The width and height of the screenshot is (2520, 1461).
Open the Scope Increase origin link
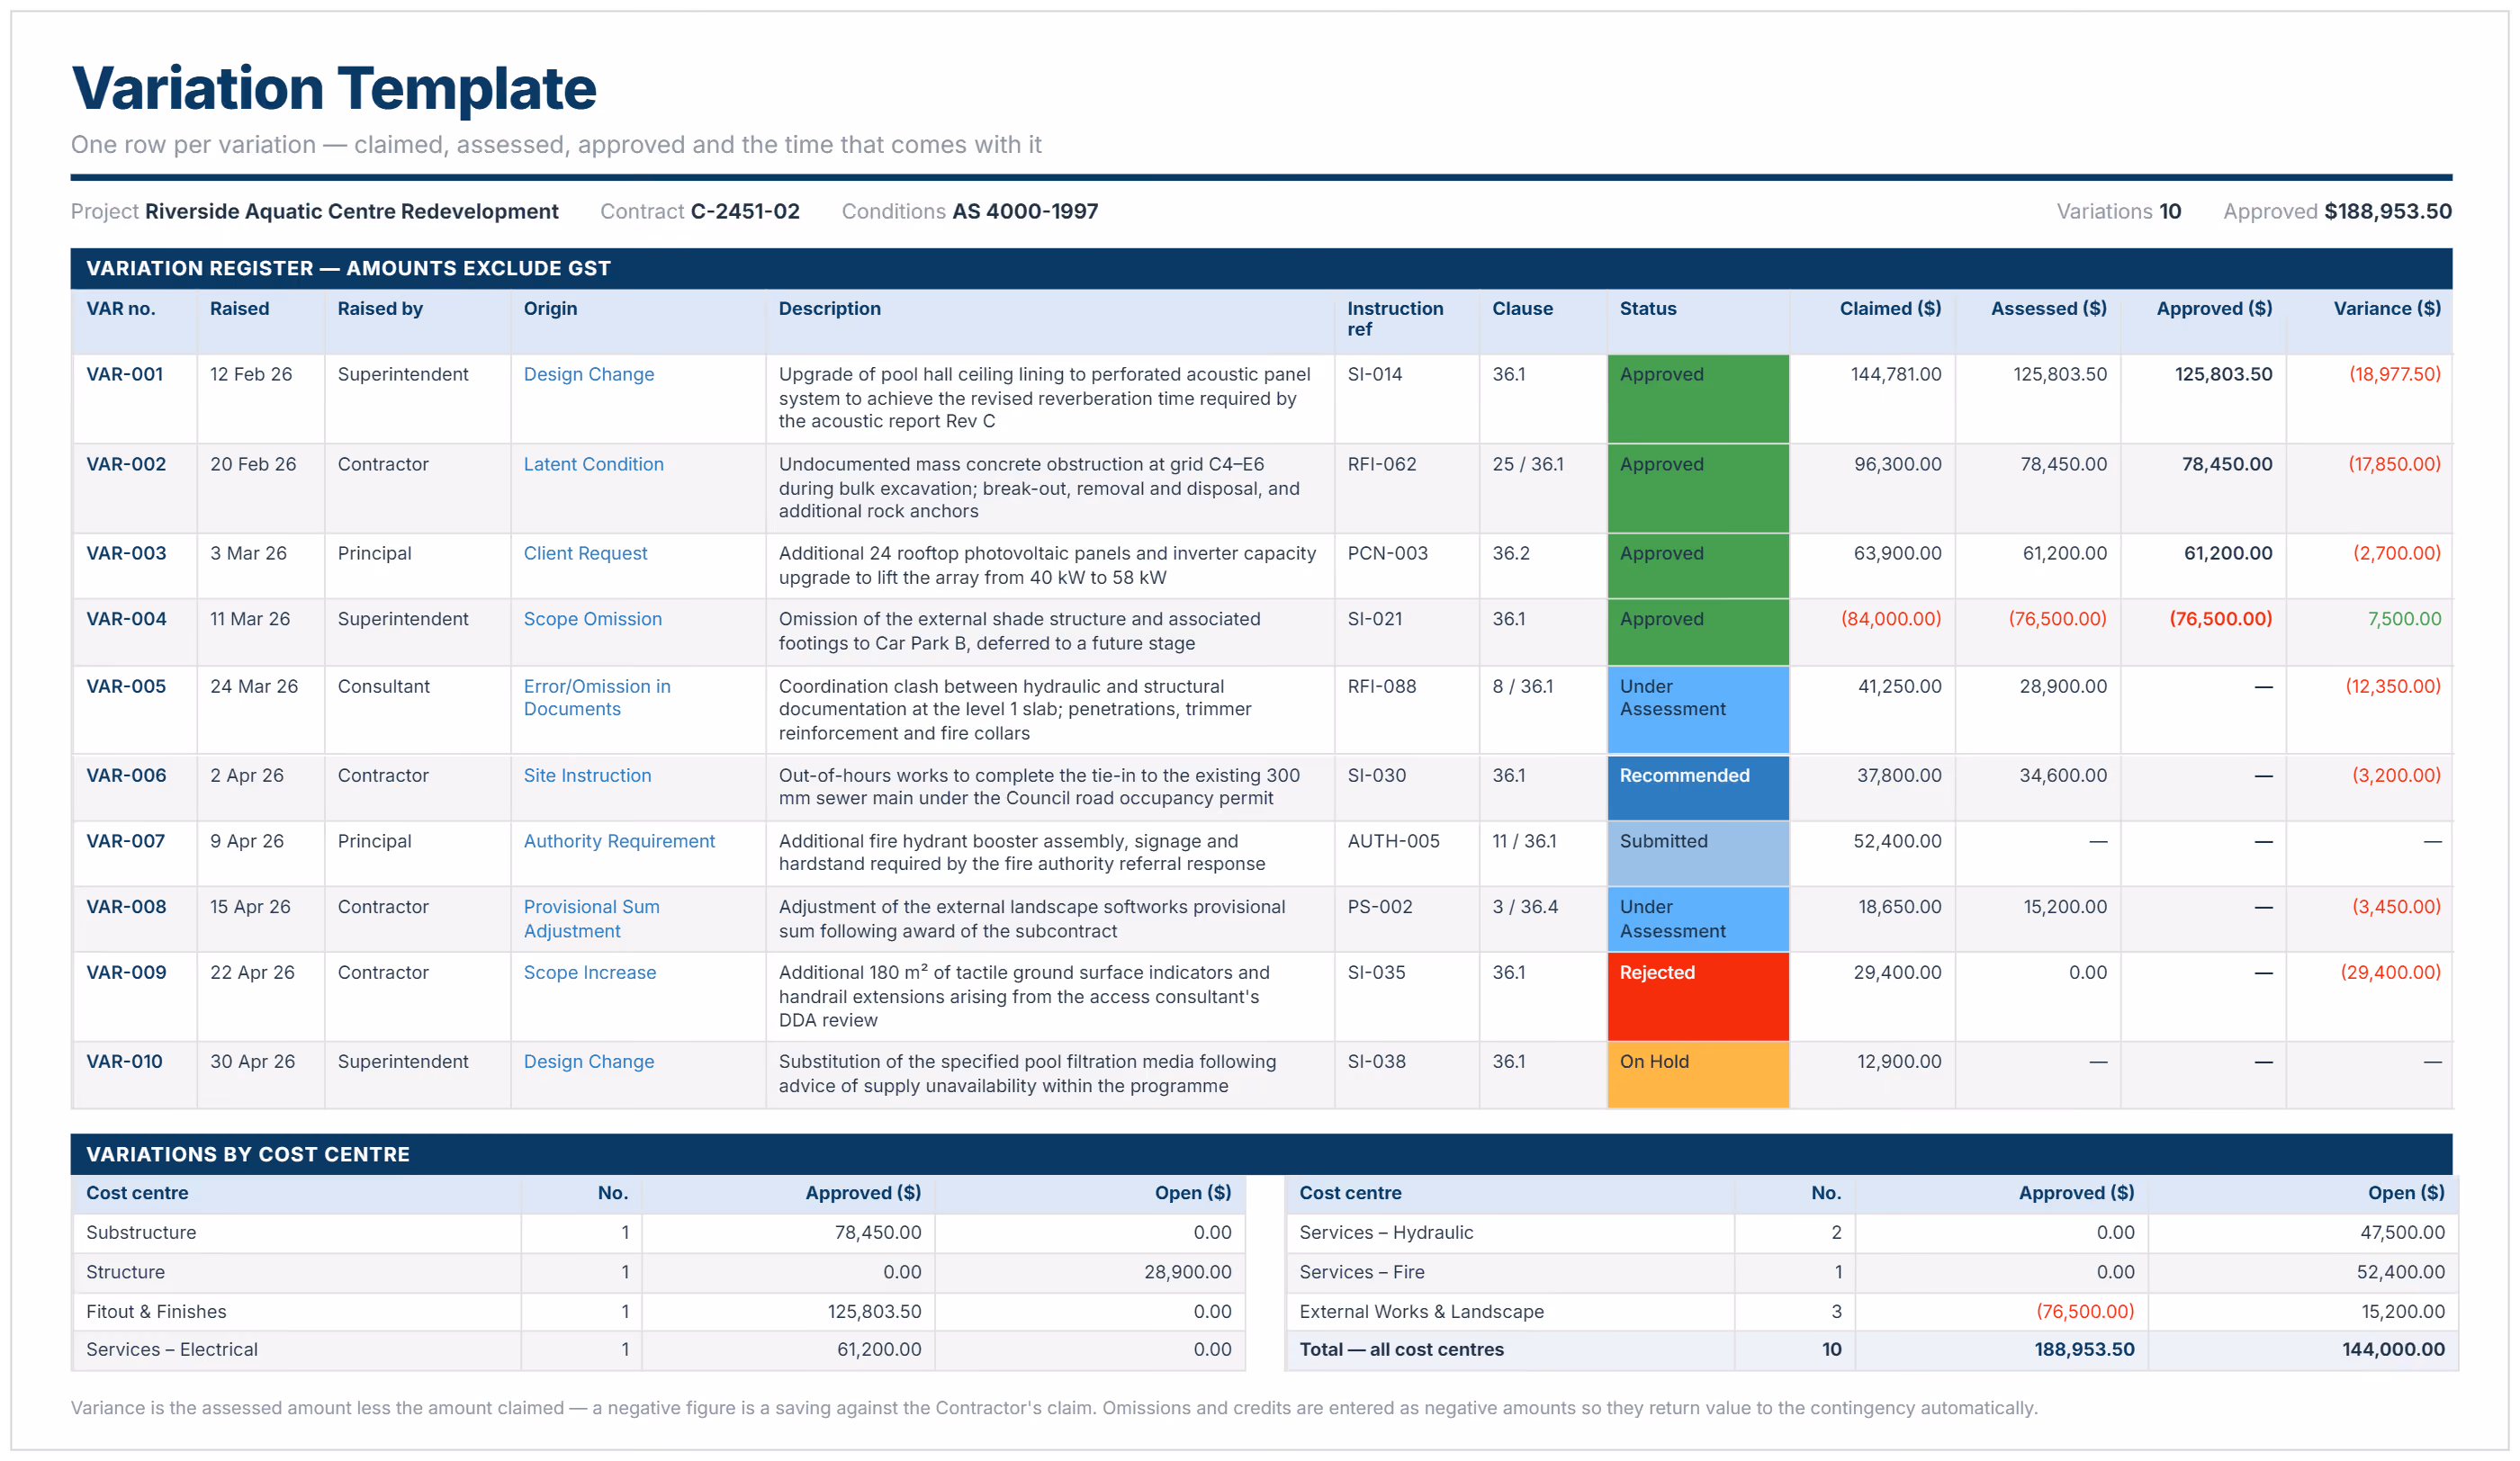589,973
